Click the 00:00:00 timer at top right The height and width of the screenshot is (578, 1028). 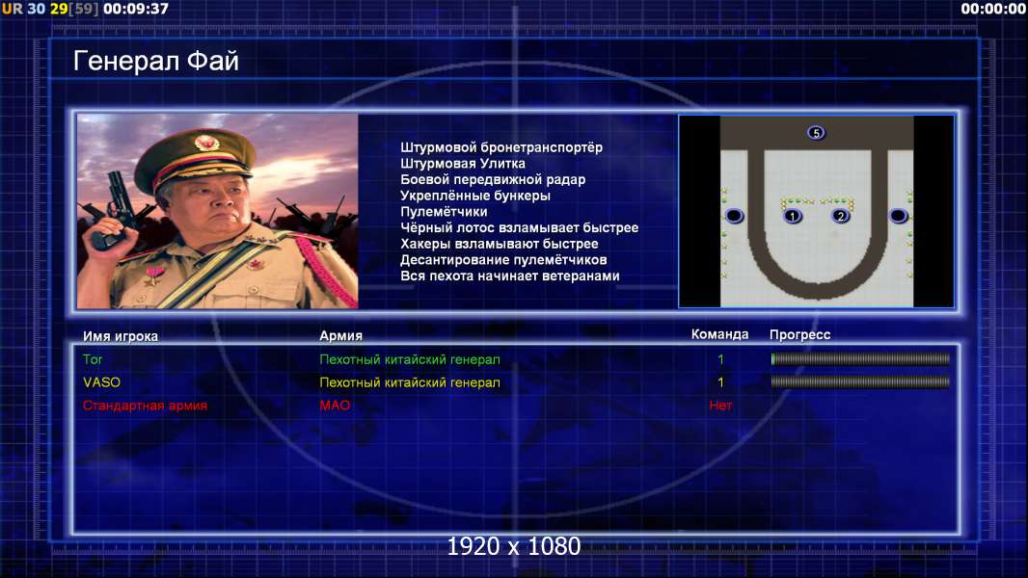pyautogui.click(x=992, y=9)
